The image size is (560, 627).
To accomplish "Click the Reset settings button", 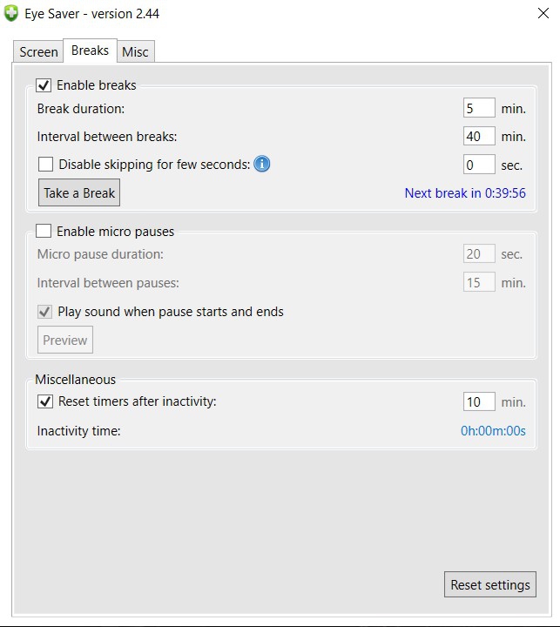I will [x=489, y=585].
